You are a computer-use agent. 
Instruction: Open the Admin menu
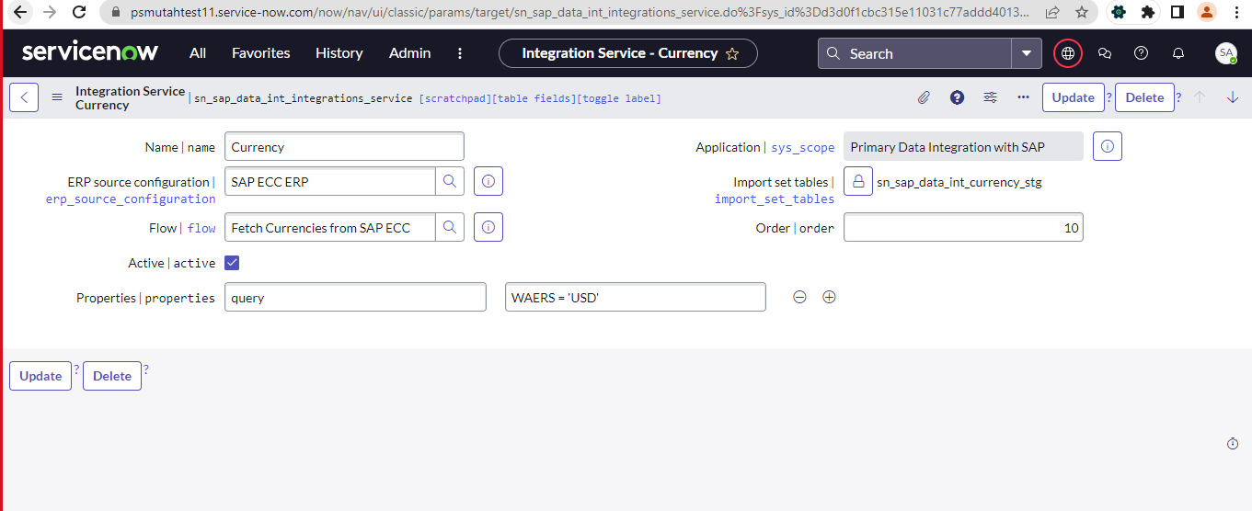click(x=410, y=53)
